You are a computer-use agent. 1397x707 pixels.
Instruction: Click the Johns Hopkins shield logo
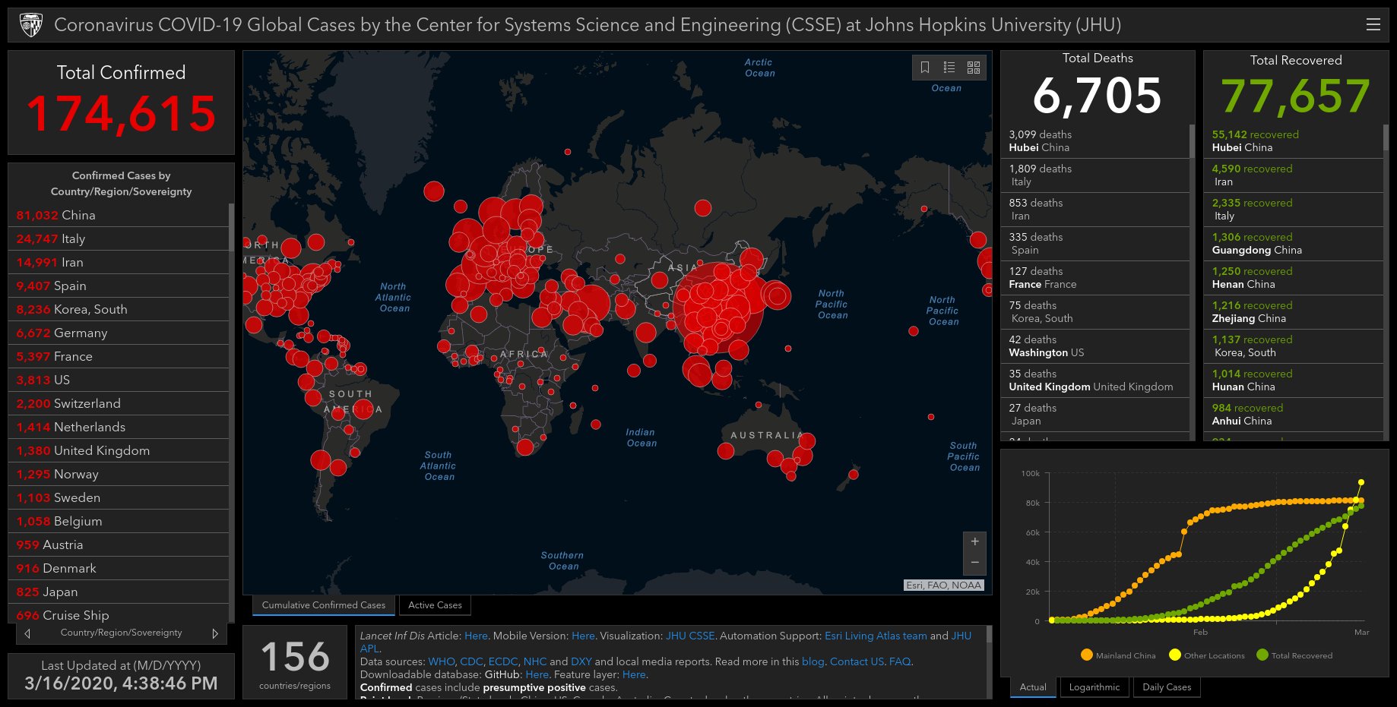coord(31,25)
